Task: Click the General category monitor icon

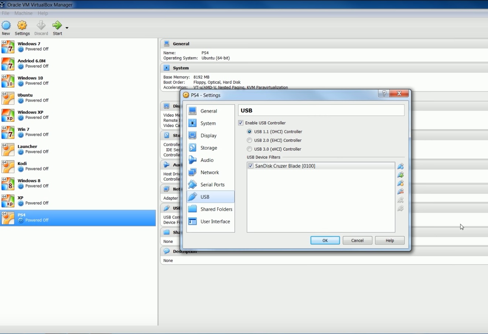Action: pyautogui.click(x=192, y=111)
